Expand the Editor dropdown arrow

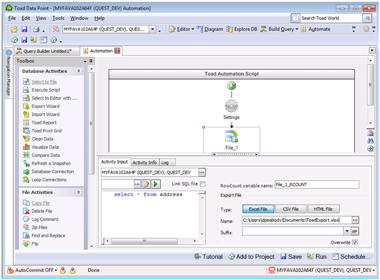(193, 30)
